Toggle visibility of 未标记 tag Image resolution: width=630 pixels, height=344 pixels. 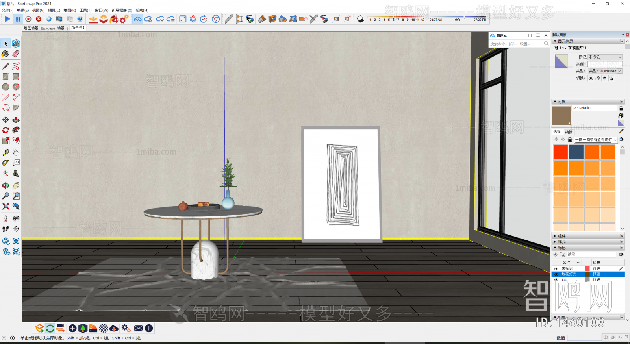click(x=556, y=269)
